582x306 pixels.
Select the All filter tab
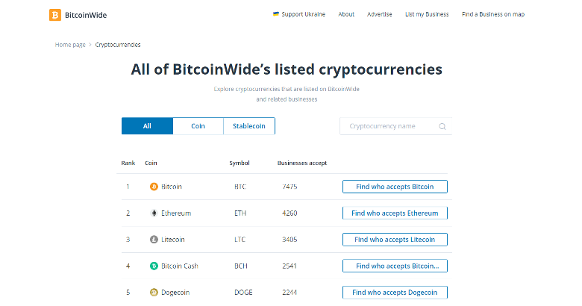point(147,126)
